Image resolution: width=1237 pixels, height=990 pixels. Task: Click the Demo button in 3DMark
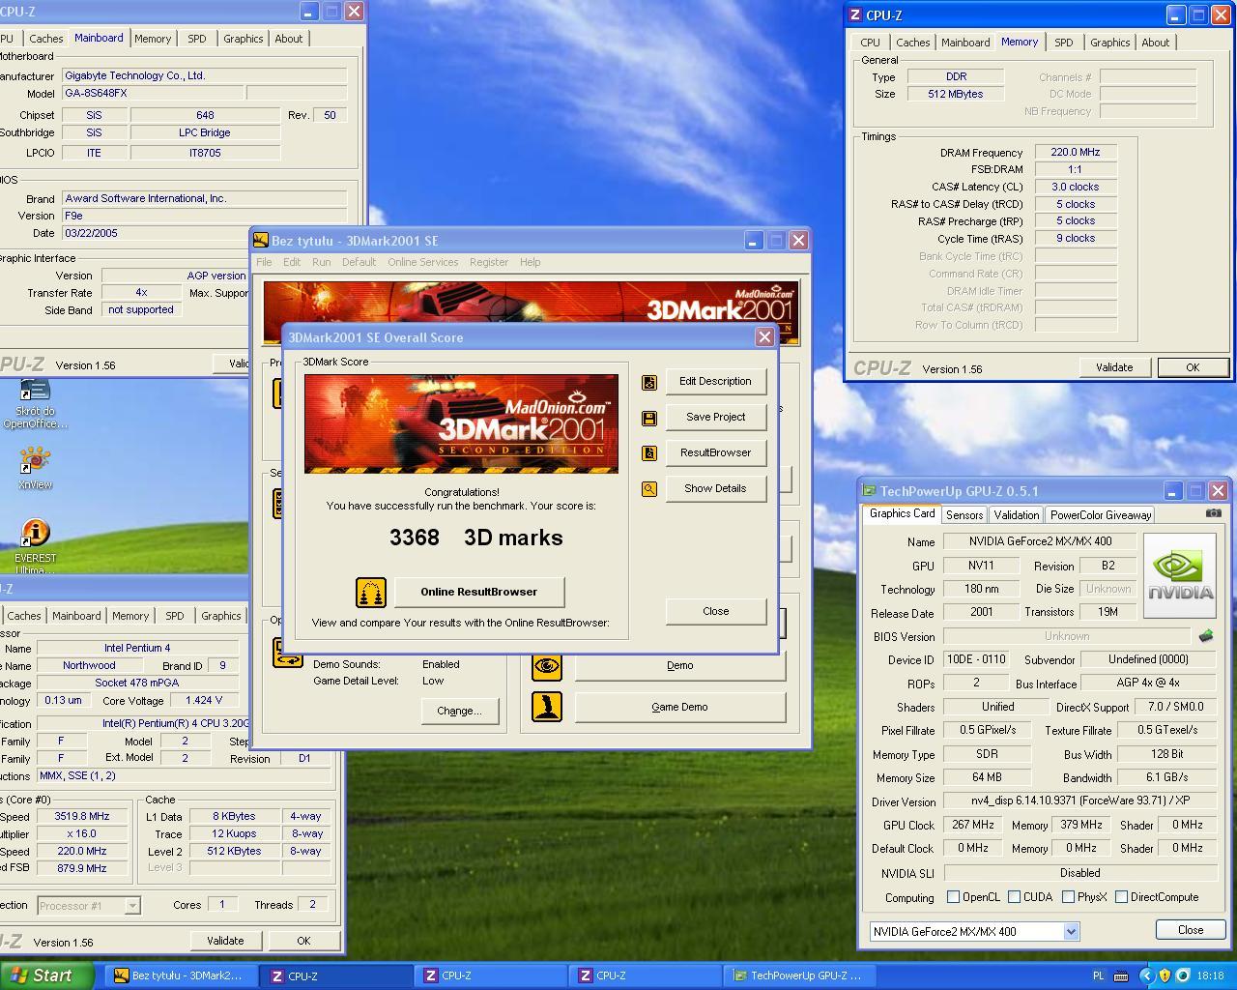[679, 665]
